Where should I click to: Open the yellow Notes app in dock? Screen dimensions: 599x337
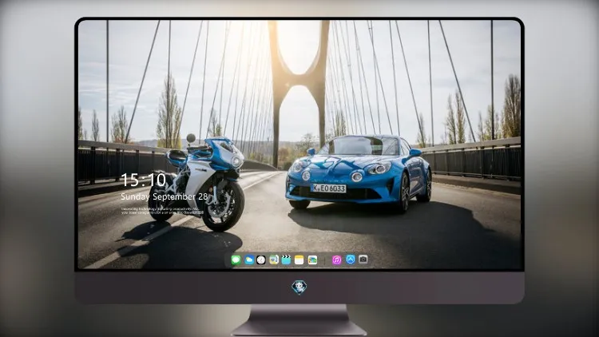[x=299, y=260]
